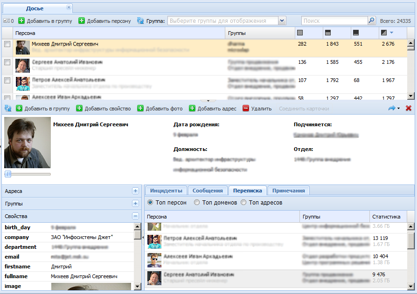The height and width of the screenshot is (294, 417).
Task: Sort by the Статистика column header
Action: tap(388, 217)
